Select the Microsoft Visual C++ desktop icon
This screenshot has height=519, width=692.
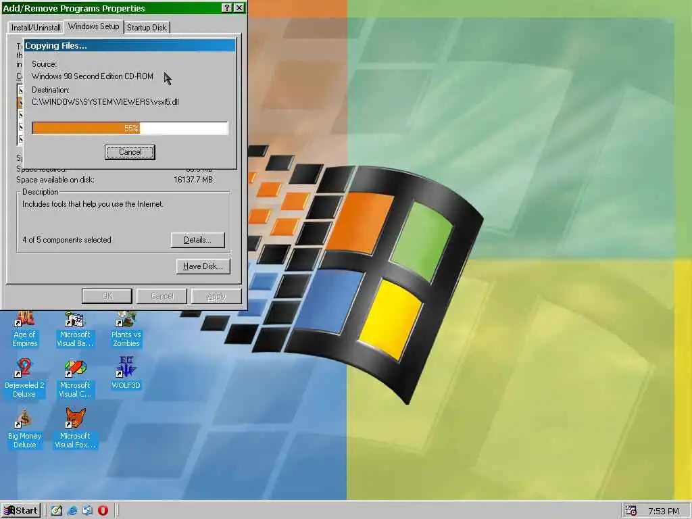tap(75, 378)
